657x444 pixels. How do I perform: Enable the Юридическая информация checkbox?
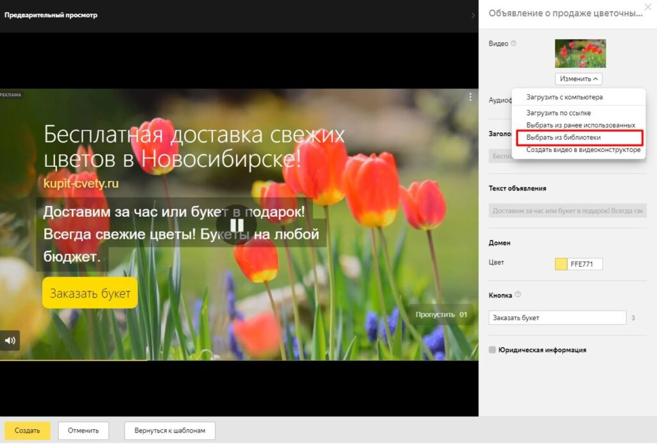click(x=492, y=350)
